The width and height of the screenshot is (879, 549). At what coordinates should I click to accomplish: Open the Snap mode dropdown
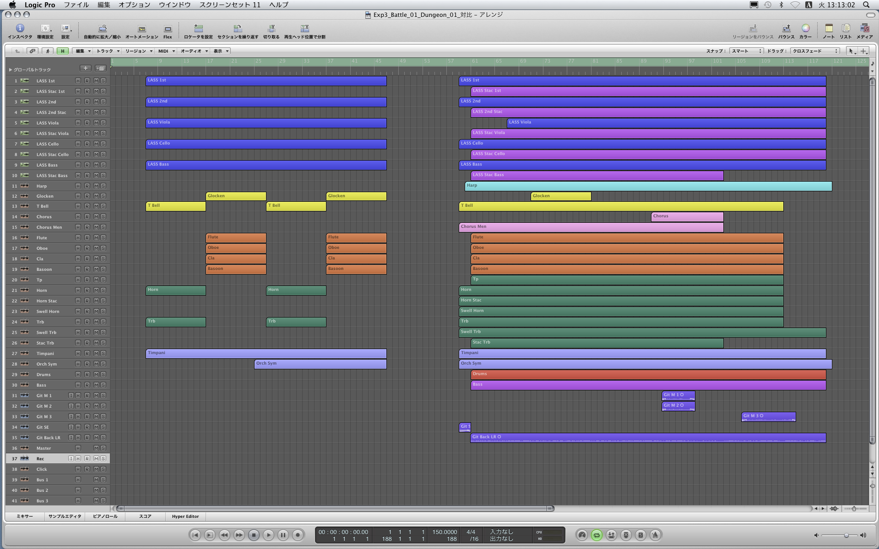(x=746, y=51)
